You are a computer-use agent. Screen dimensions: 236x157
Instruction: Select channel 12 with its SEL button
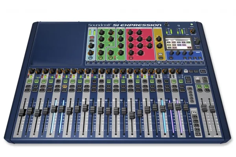(109, 86)
